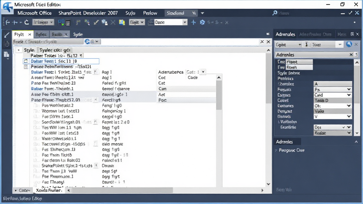Expand the Peogtsc Cite item

pos(276,150)
